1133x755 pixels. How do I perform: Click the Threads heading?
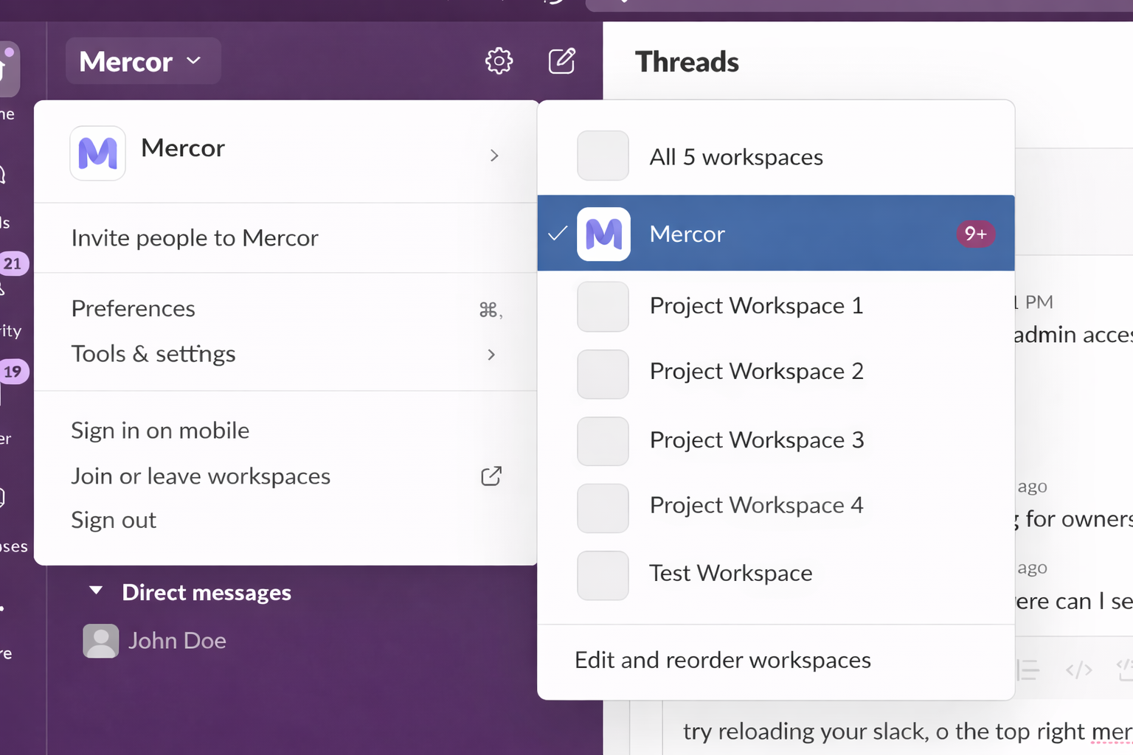[x=687, y=62]
